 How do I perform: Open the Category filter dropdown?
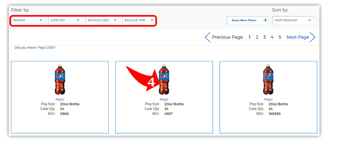coord(65,20)
